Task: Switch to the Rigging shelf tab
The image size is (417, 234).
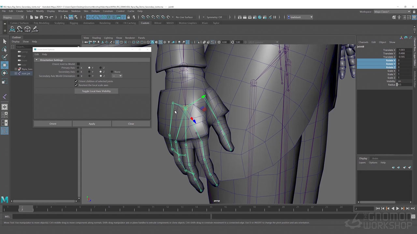Action: (74, 23)
